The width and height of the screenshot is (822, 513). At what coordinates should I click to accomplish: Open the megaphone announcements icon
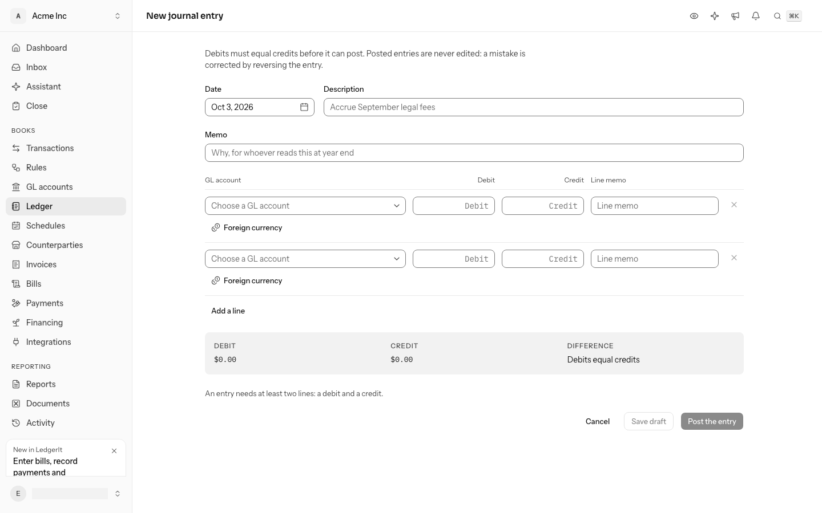tap(735, 16)
